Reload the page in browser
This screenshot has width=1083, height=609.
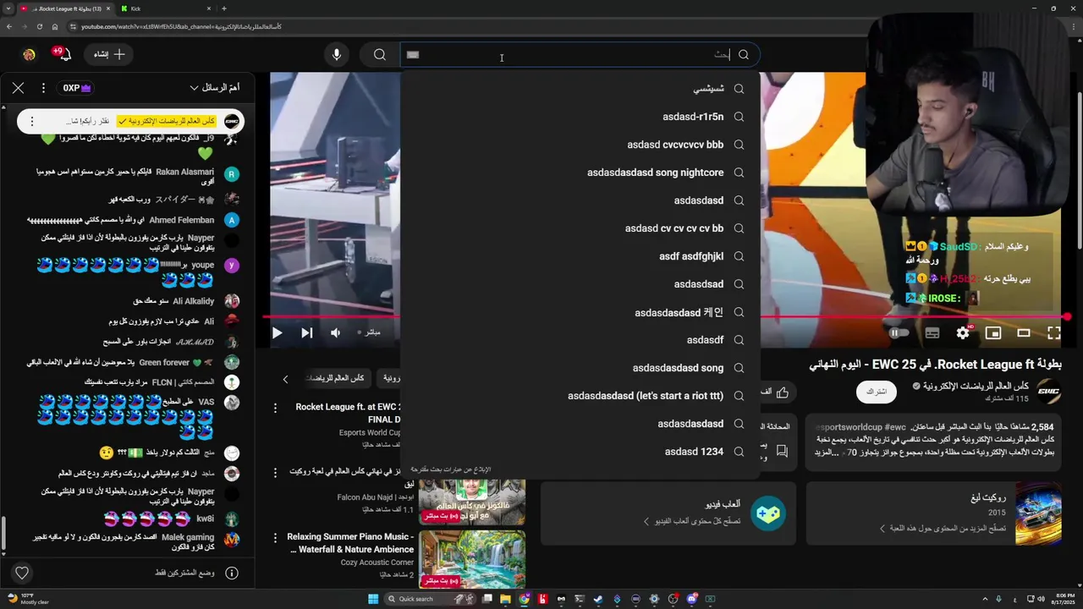coord(39,26)
